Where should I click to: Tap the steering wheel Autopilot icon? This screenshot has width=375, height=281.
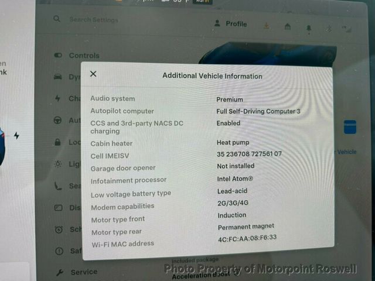click(x=58, y=120)
